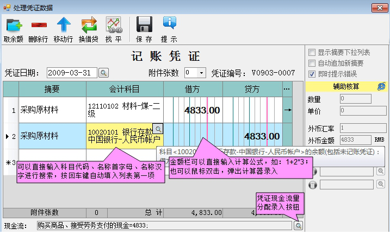Click the 借方 column header
This screenshot has width=390, height=241.
click(193, 89)
